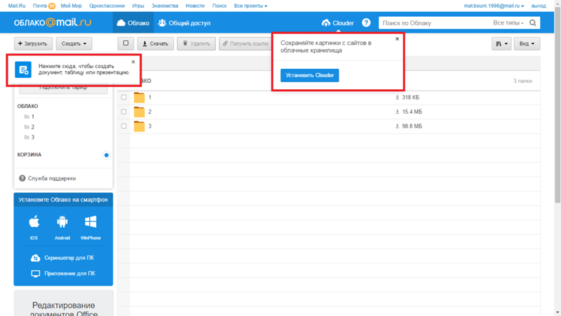The width and height of the screenshot is (561, 316).
Task: Click the облако@mail.ru logo
Action: pos(53,22)
